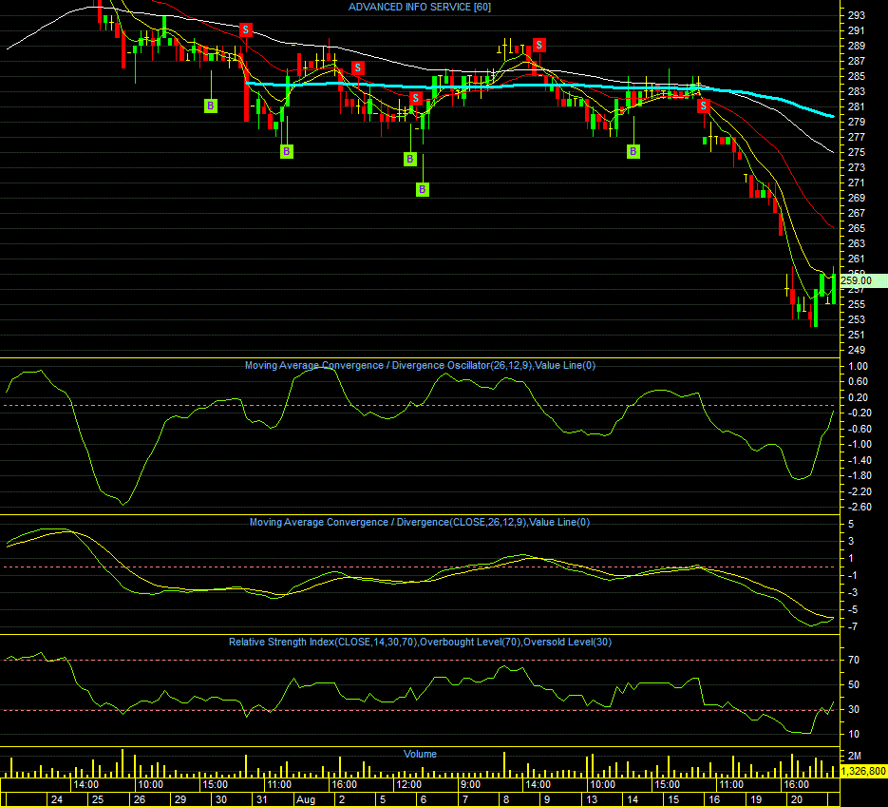Click the B buy marker near 274 above date 5
Viewport: 888px width, 807px height.
click(x=410, y=160)
